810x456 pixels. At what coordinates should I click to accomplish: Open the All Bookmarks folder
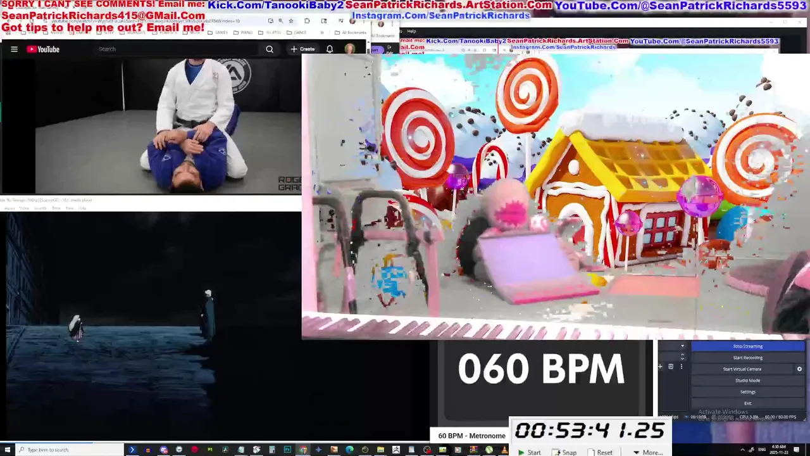(351, 32)
